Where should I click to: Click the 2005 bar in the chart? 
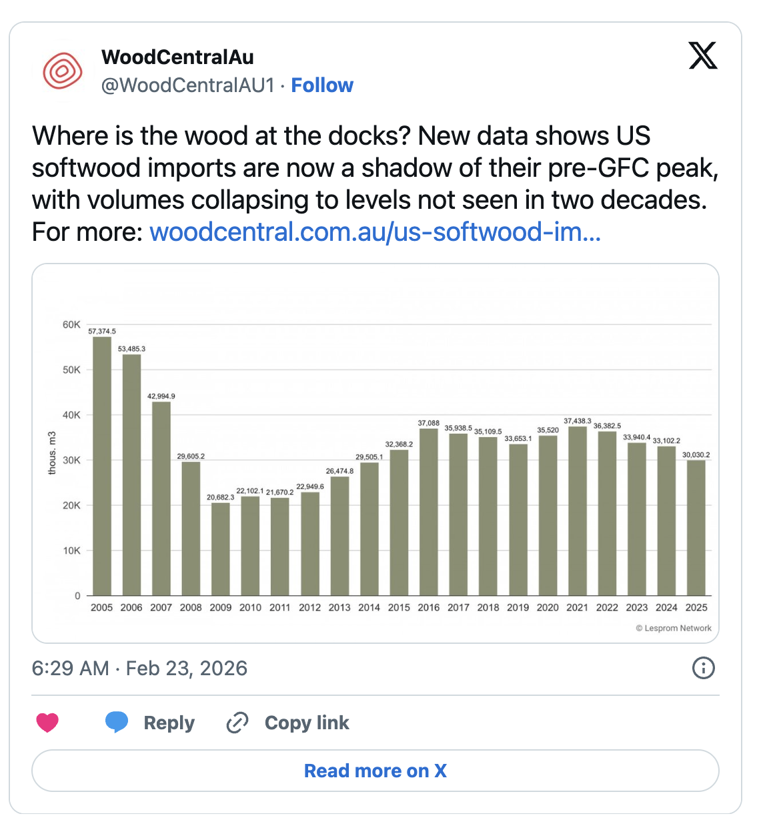click(102, 467)
